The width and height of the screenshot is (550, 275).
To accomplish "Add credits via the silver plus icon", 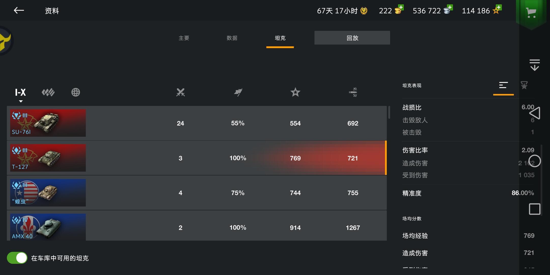I will point(448,9).
